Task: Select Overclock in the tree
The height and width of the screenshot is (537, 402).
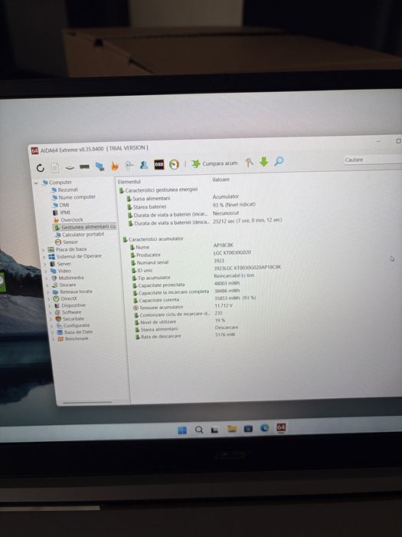Action: (x=68, y=219)
